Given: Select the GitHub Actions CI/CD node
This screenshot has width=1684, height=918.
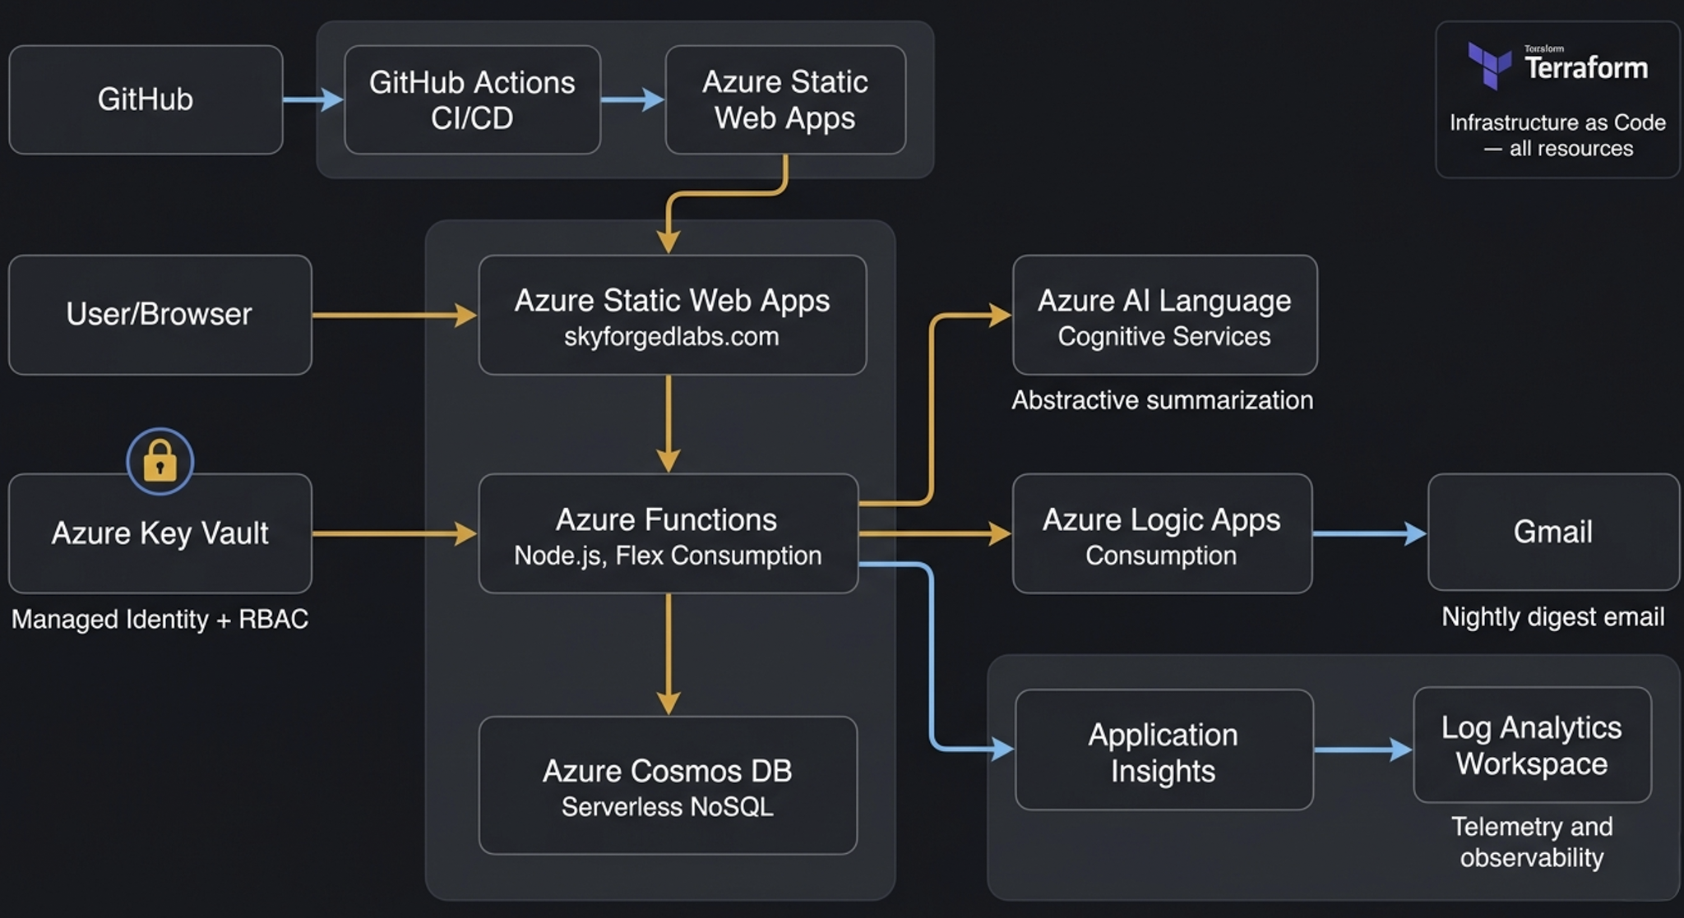Looking at the screenshot, I should (472, 99).
